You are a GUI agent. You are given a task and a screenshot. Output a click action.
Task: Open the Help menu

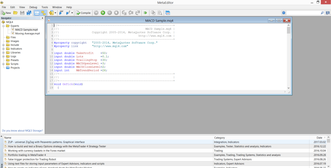pos(69,7)
